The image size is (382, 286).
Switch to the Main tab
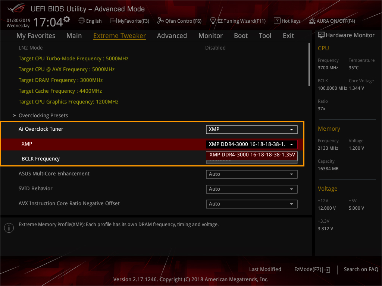[x=74, y=36]
